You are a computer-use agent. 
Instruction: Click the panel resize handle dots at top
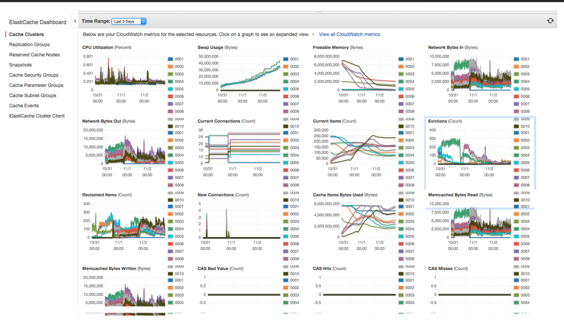point(318,12)
